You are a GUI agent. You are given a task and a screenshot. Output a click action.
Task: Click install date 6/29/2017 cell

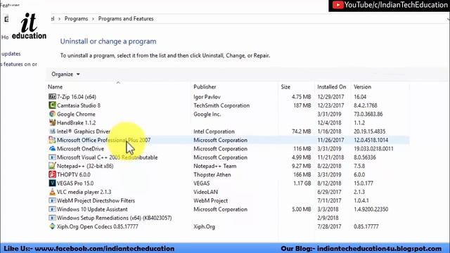(329, 192)
